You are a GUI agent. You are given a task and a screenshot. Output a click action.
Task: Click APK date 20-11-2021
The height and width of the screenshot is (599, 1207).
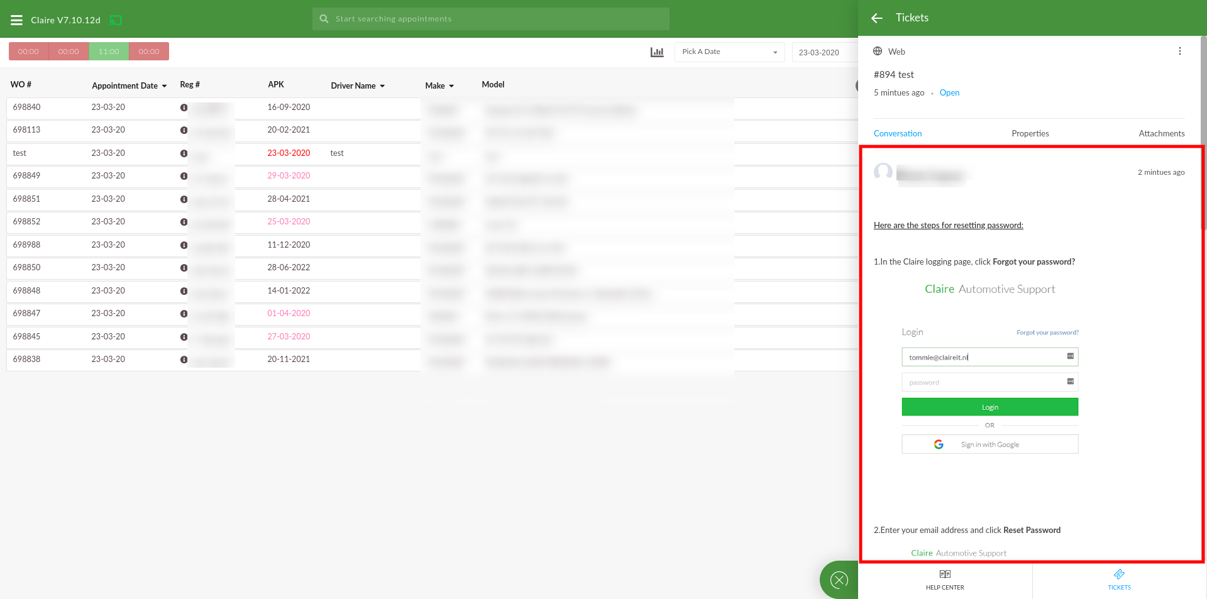coord(289,359)
